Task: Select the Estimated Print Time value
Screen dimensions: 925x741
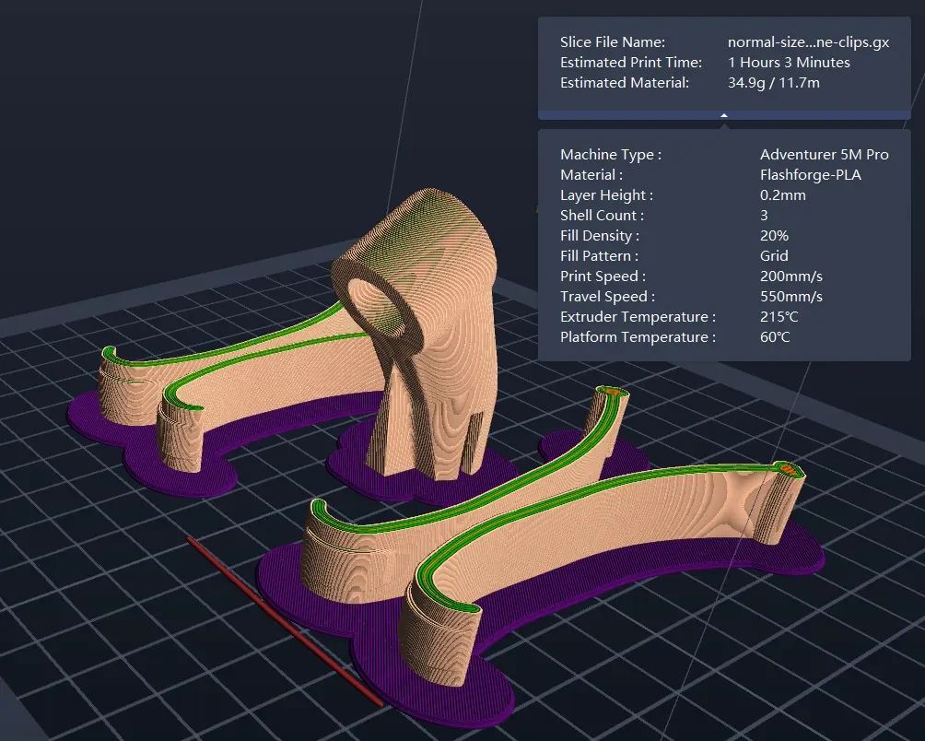Action: pos(789,62)
